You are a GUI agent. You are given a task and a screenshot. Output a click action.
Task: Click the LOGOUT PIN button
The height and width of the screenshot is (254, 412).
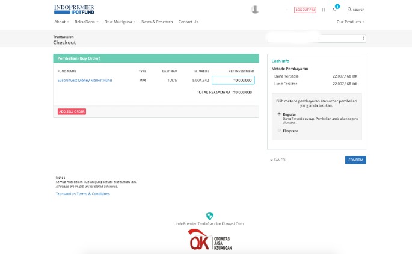[x=305, y=10]
